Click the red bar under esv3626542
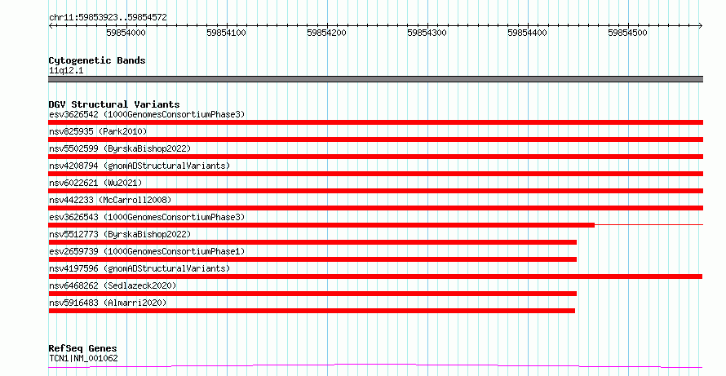 click(375, 122)
